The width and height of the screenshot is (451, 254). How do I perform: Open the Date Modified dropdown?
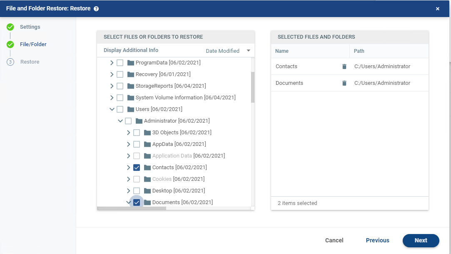point(228,51)
